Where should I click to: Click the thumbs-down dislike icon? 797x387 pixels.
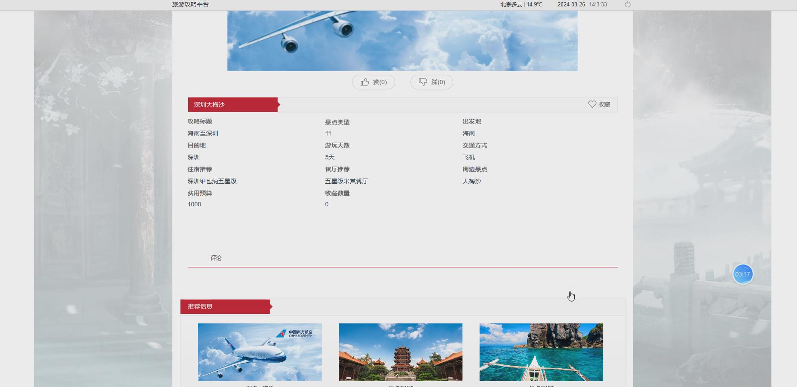pyautogui.click(x=424, y=82)
